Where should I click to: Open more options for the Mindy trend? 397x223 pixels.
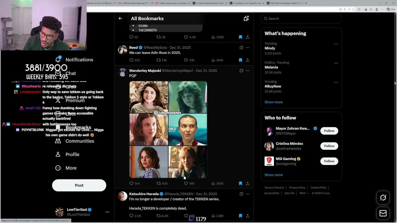pos(336,44)
